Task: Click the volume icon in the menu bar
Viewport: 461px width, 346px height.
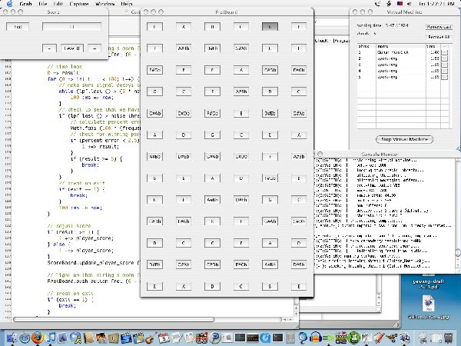Action: [x=410, y=4]
